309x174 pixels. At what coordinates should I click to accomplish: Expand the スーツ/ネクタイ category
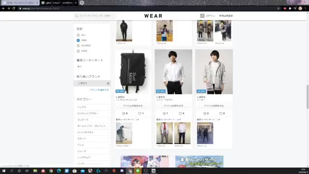93,132
